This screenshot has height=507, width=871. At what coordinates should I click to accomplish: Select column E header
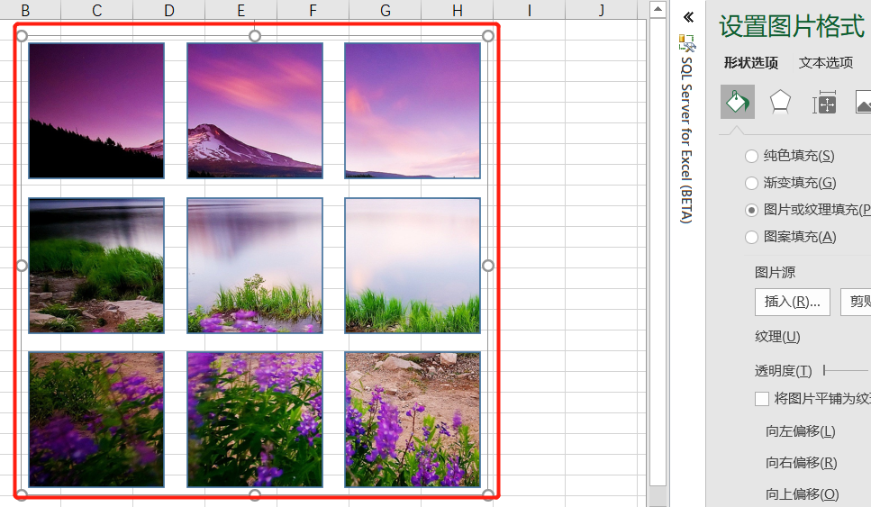[241, 10]
